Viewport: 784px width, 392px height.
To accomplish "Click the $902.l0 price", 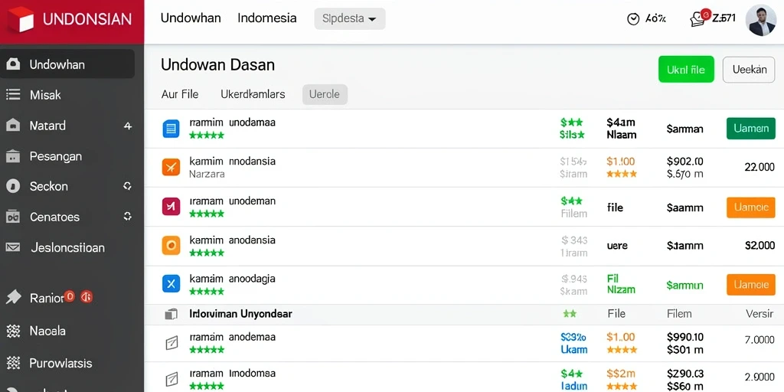I will click(x=685, y=161).
